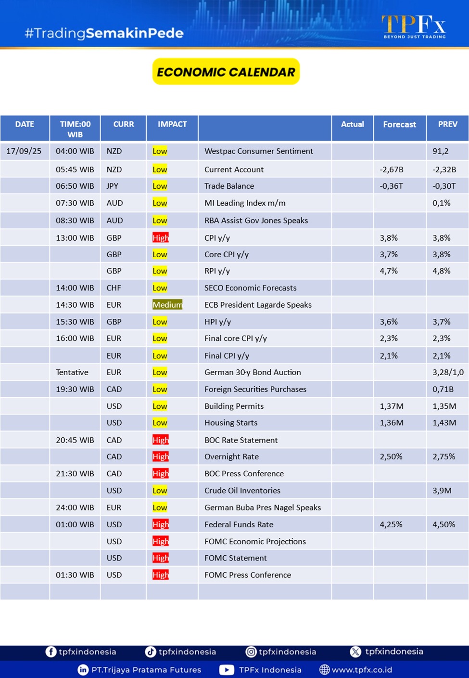469x678 pixels.
Task: Click the Medium impact tag for Lagarde
Action: pyautogui.click(x=167, y=305)
